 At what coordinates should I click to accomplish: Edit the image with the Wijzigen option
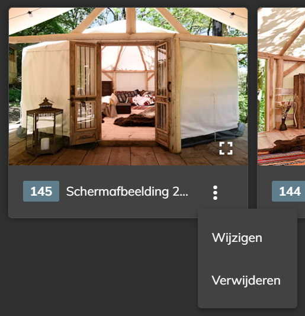(x=237, y=238)
